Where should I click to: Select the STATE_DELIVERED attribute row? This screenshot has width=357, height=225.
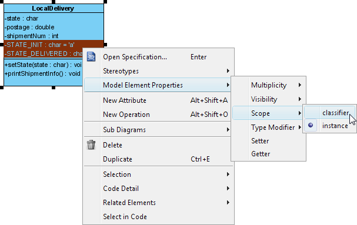(x=44, y=53)
